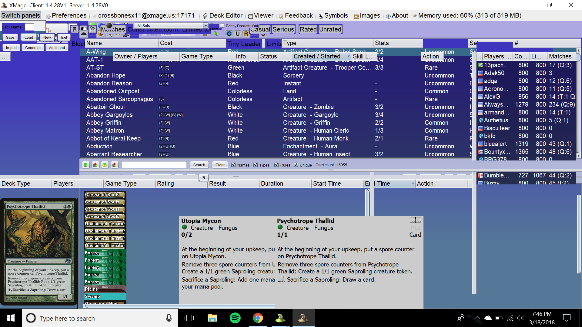Toggle the Rated filter button
Viewport: 582px width, 327px height.
point(308,29)
